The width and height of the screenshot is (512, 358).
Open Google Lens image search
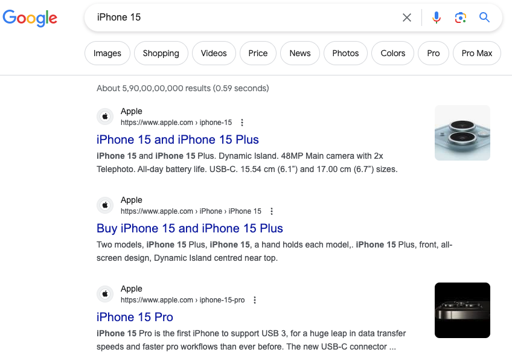[461, 18]
